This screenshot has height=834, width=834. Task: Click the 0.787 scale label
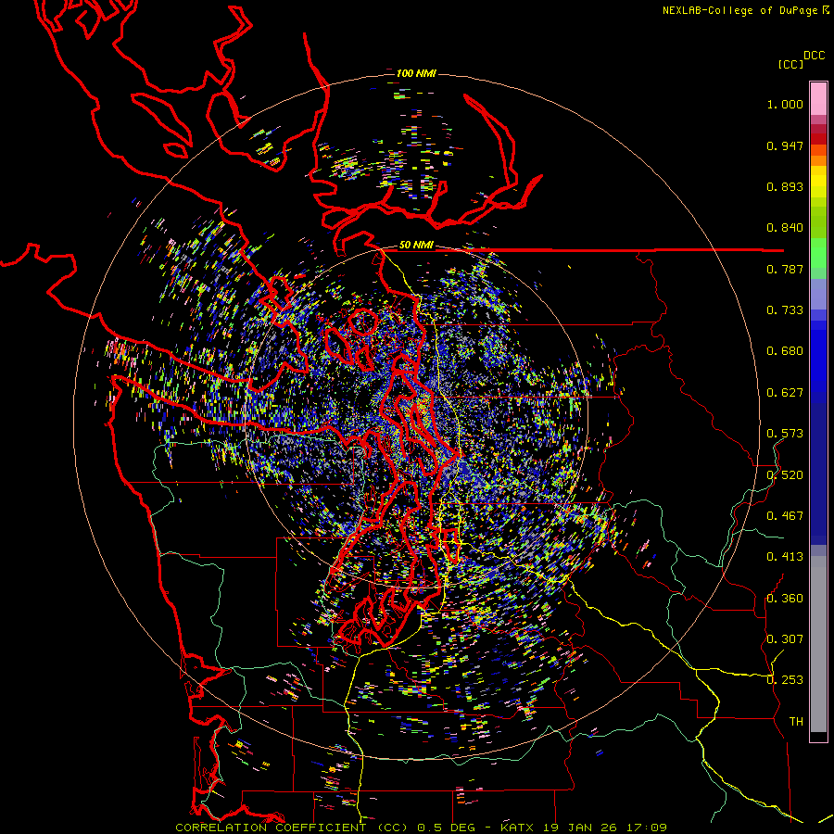point(785,269)
